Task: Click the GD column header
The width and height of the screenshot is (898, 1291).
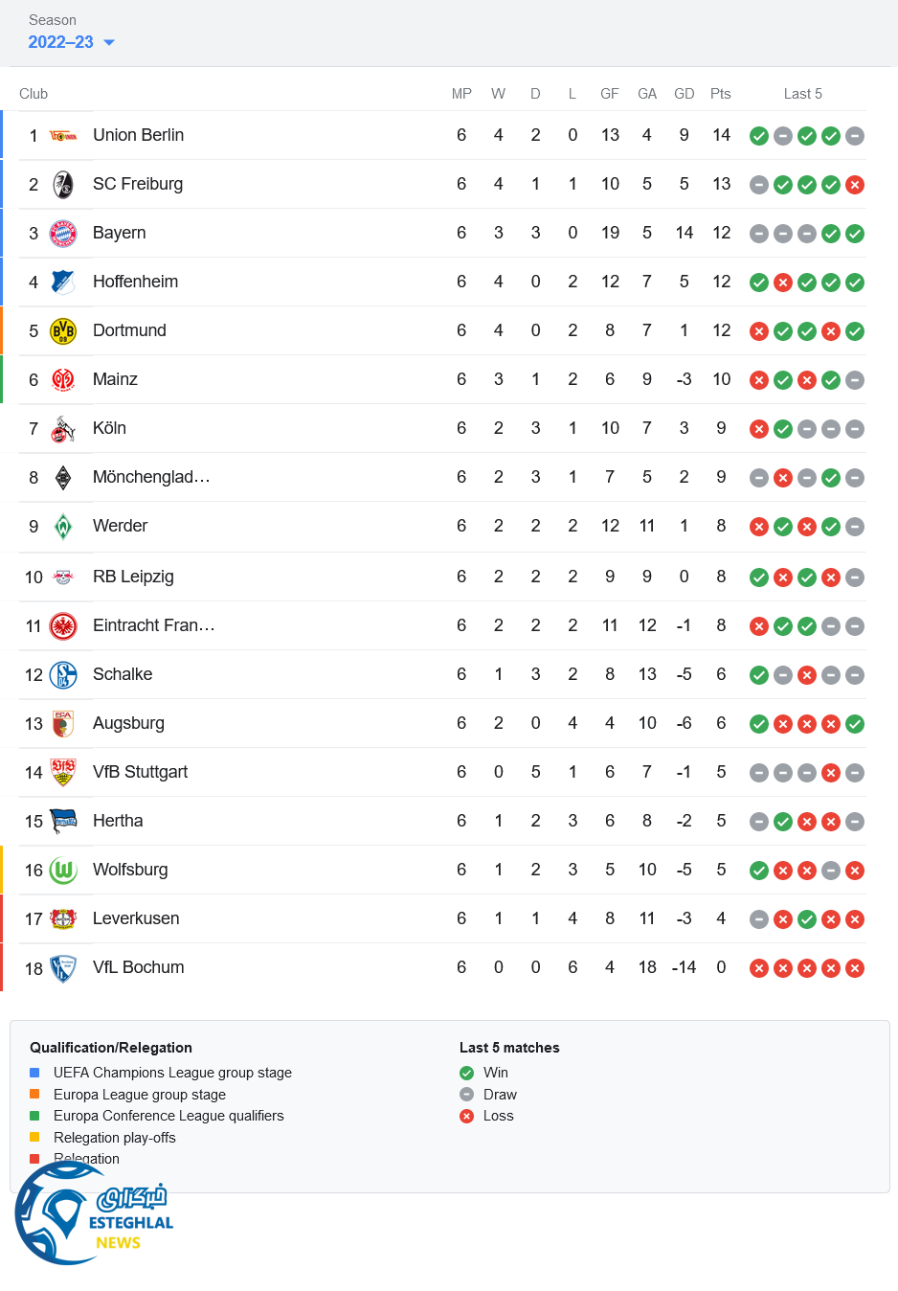Action: point(684,93)
